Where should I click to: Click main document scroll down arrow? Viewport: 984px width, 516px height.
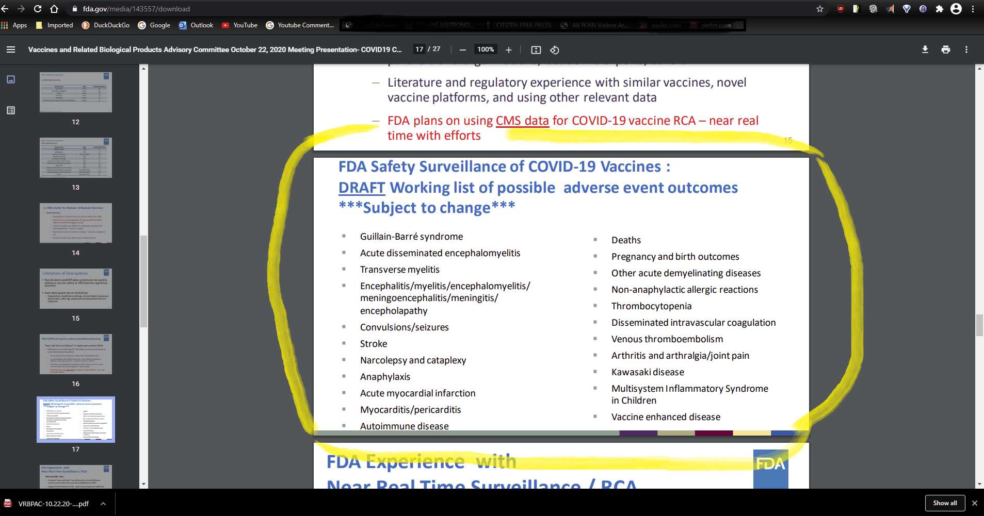coord(979,485)
